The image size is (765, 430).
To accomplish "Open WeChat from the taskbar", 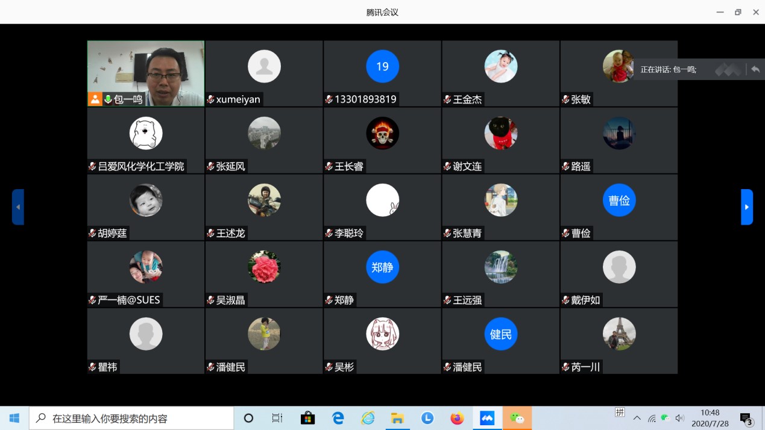I will coord(517,418).
